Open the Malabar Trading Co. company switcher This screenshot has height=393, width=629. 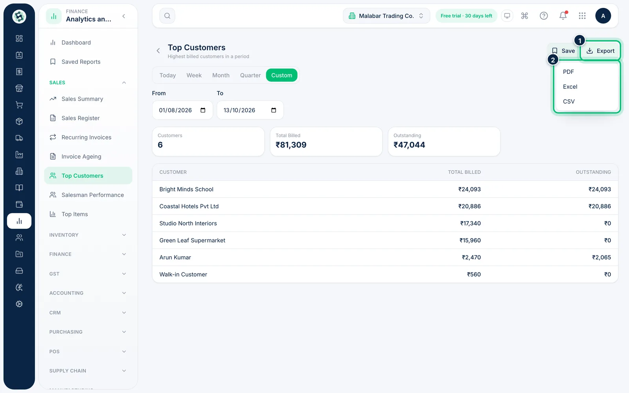click(386, 16)
